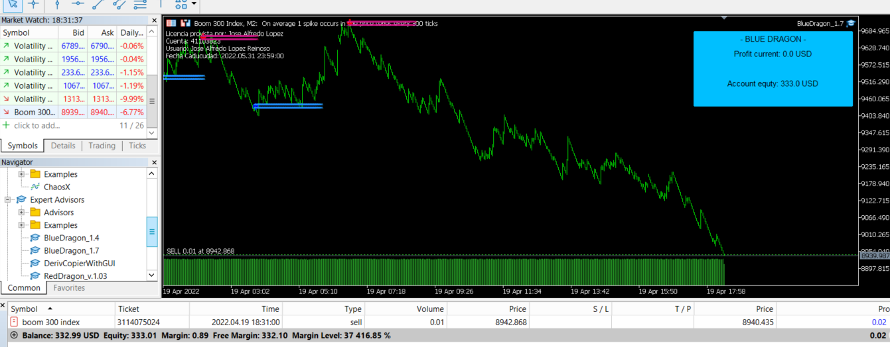The height and width of the screenshot is (347, 890).
Task: Select Volatility row with -1.15% change
Action: pyautogui.click(x=73, y=72)
